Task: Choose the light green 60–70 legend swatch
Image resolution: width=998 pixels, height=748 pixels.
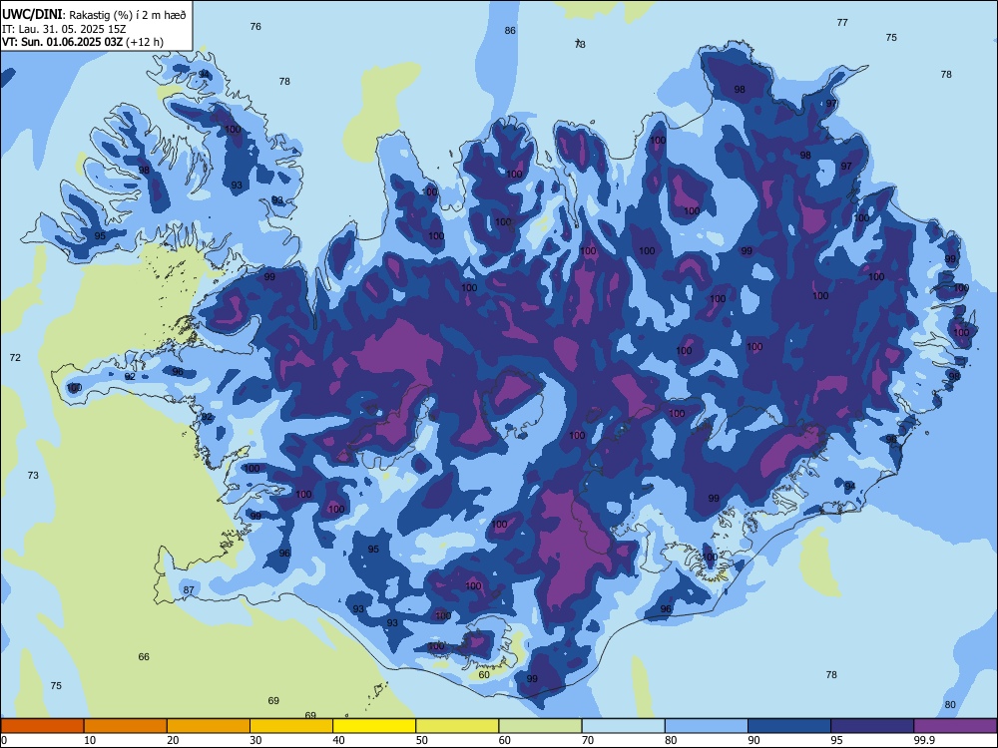Action: click(540, 726)
